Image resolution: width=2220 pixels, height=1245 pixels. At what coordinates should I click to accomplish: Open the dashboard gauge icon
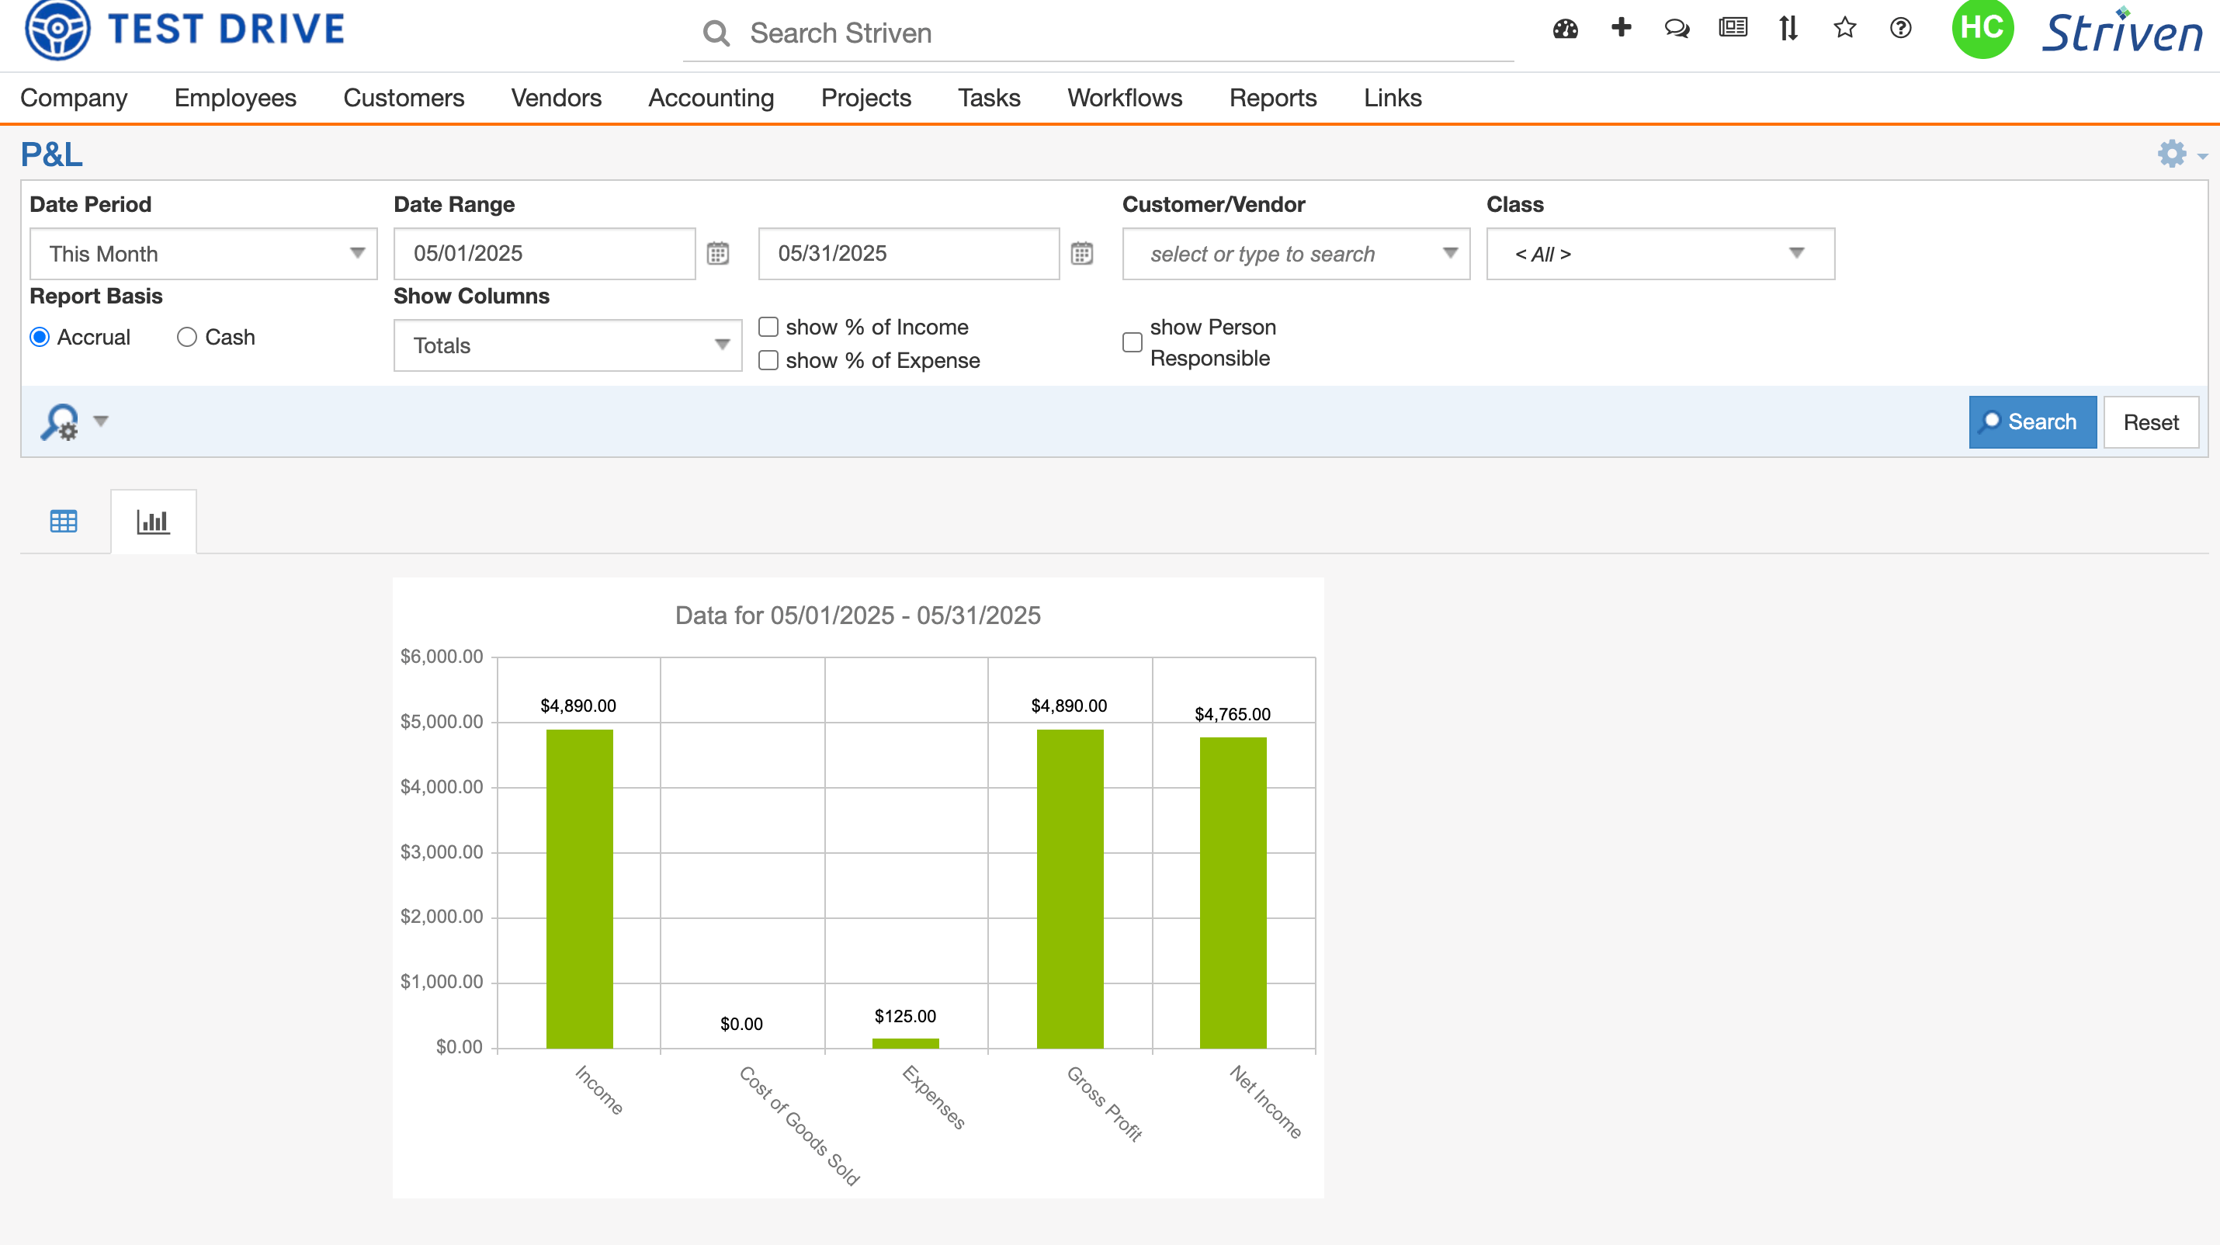(1565, 29)
